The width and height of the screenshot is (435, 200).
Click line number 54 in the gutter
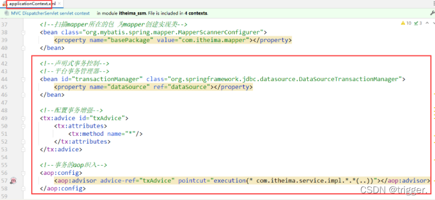tap(5, 157)
